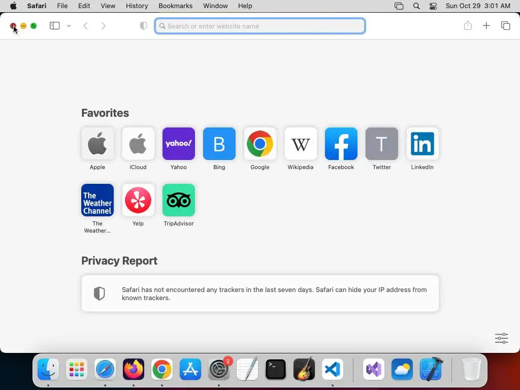Launch Finder from the Dock
The width and height of the screenshot is (520, 390).
point(48,369)
